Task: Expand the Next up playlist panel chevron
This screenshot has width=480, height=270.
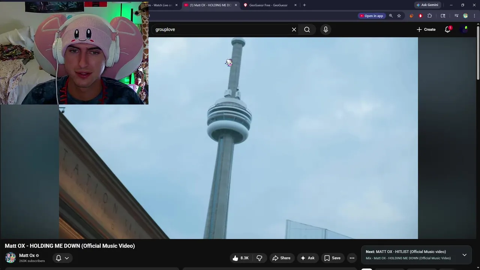Action: coord(464,255)
